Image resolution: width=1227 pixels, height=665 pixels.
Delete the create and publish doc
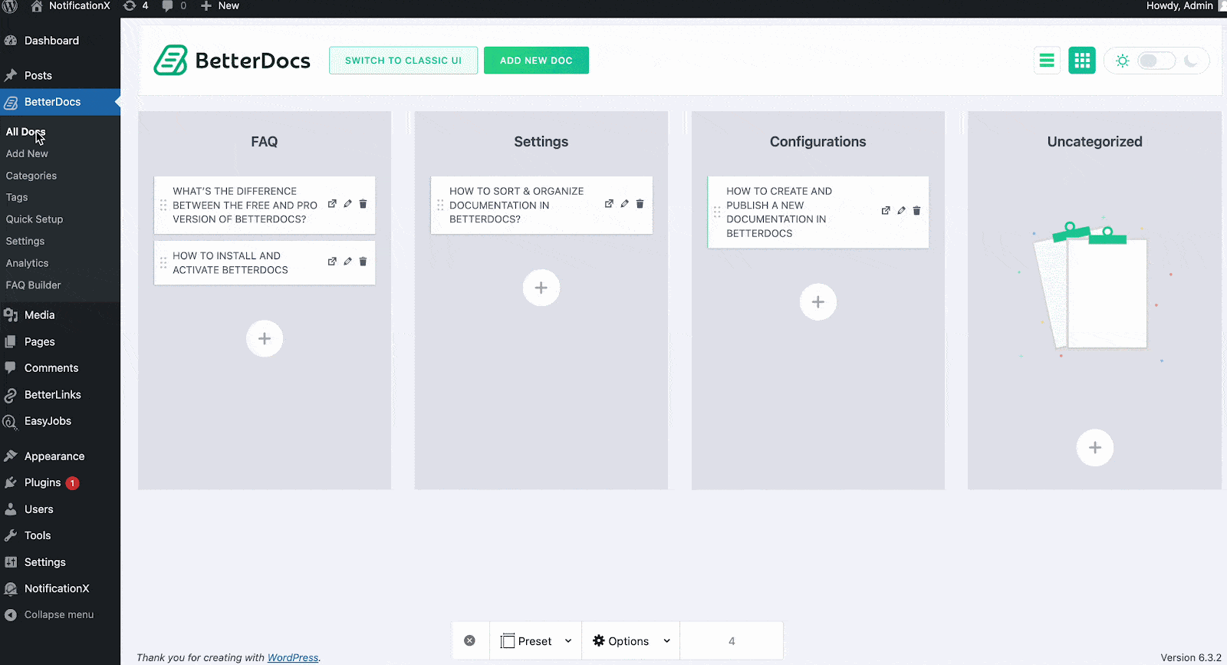point(916,210)
